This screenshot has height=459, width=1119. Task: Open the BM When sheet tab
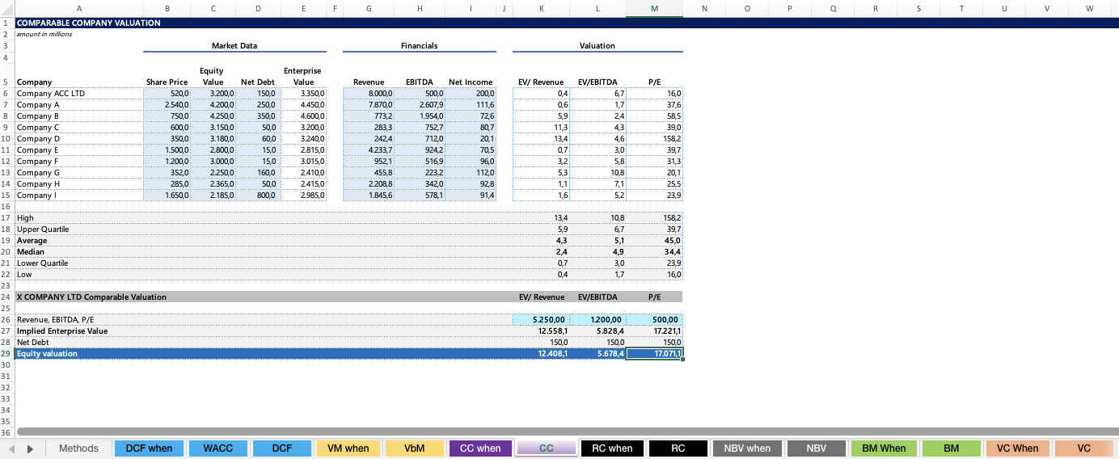(x=884, y=448)
